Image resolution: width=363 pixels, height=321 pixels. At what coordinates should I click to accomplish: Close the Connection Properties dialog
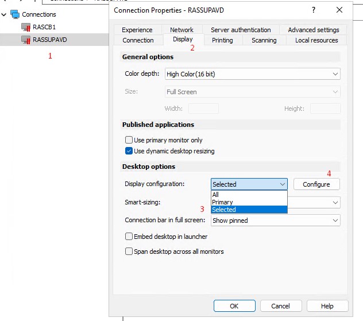click(x=339, y=10)
